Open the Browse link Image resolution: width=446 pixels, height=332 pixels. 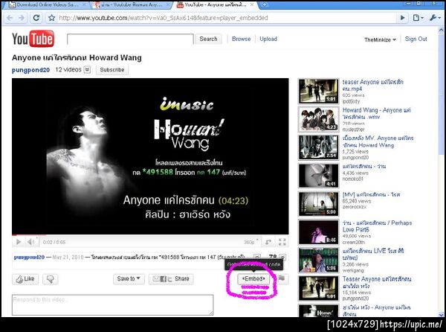(241, 39)
